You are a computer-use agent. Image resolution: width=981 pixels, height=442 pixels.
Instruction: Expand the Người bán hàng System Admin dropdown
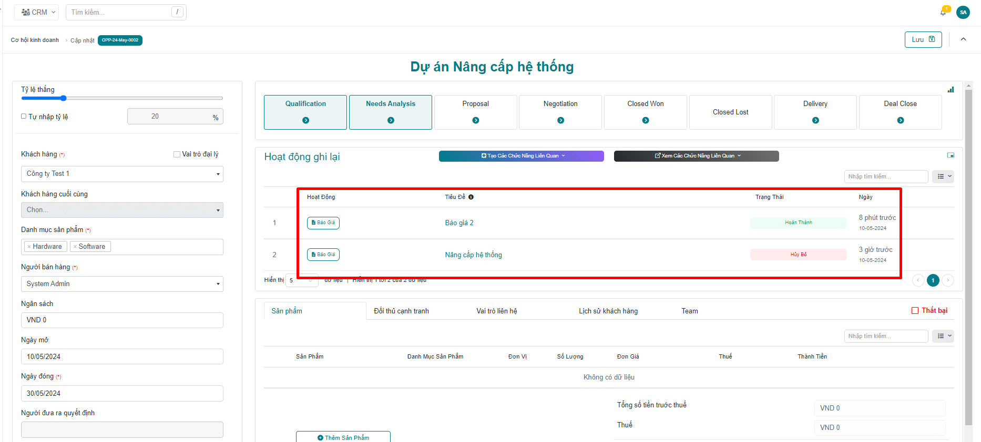[x=122, y=284]
